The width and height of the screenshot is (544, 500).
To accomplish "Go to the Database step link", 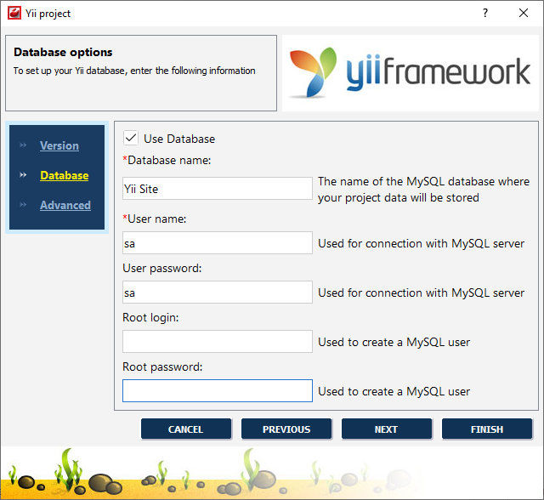I will coord(65,175).
